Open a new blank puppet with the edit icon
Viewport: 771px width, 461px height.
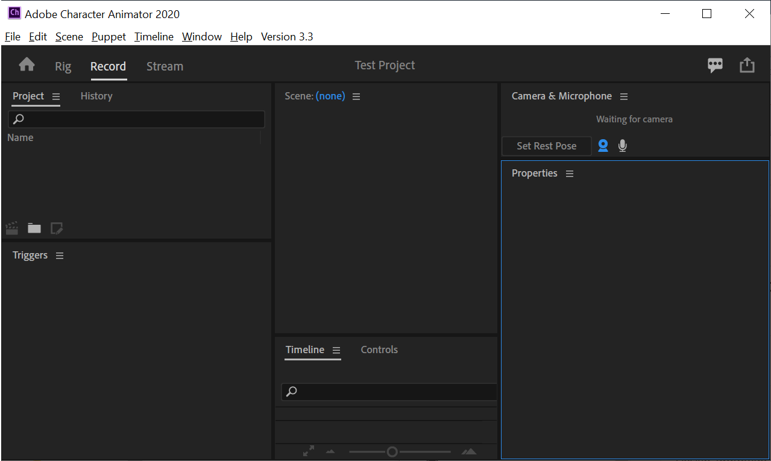[x=57, y=228]
